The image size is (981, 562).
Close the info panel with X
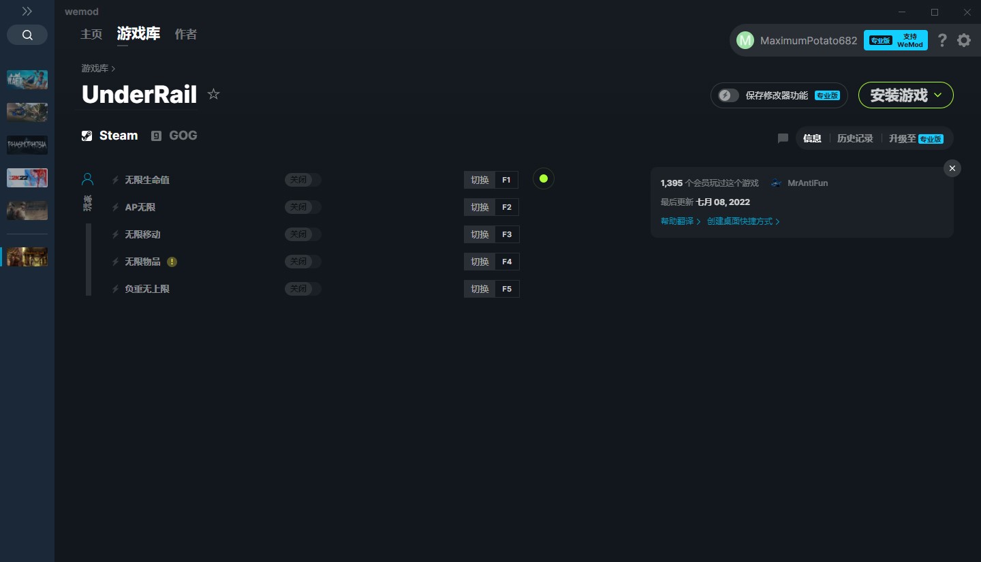pos(952,168)
